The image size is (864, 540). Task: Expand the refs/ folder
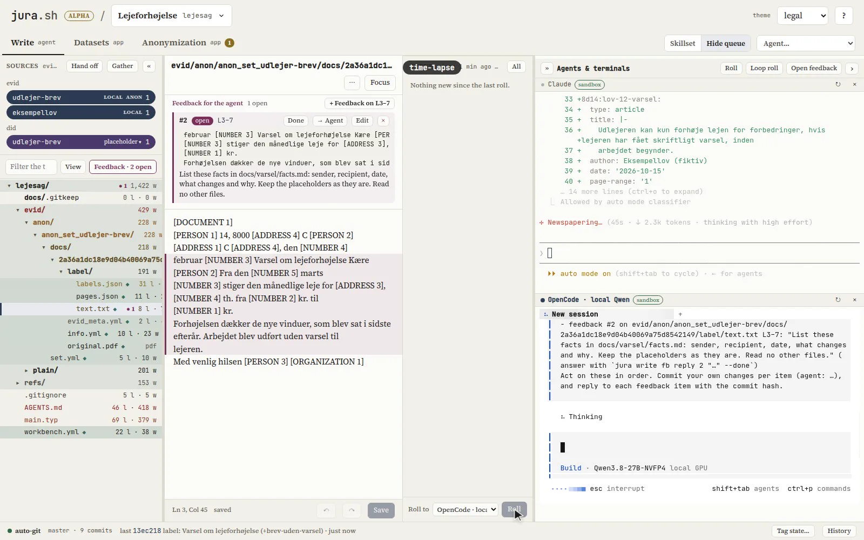coord(18,383)
